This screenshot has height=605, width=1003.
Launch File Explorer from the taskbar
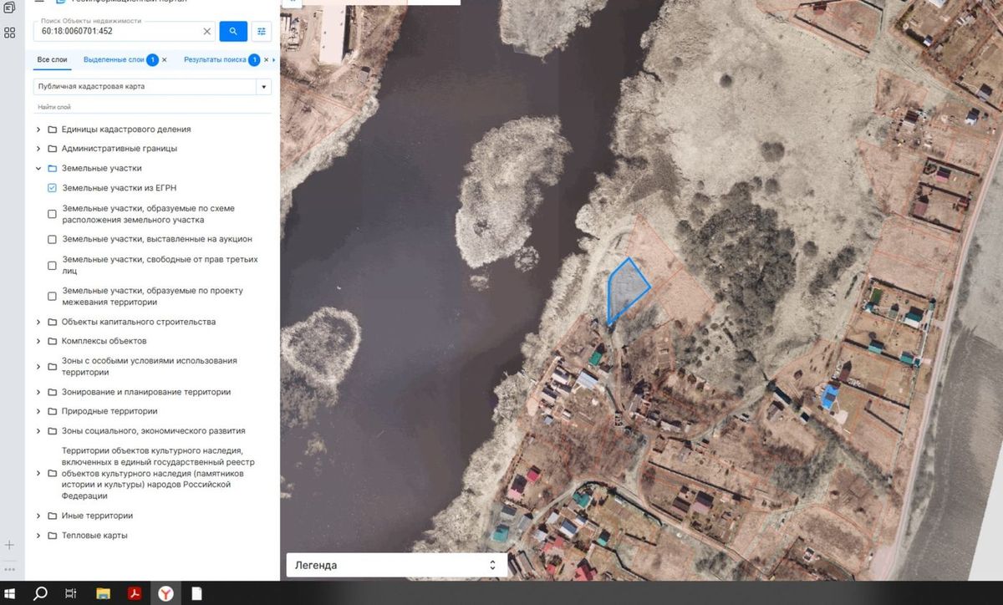tap(103, 593)
